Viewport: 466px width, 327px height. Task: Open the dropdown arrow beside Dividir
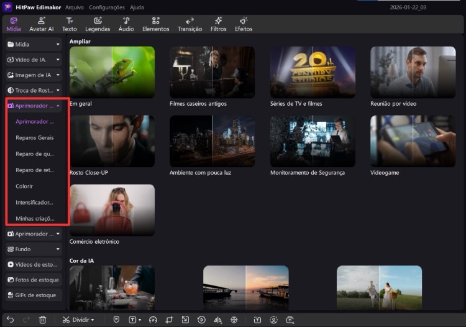[x=93, y=320]
